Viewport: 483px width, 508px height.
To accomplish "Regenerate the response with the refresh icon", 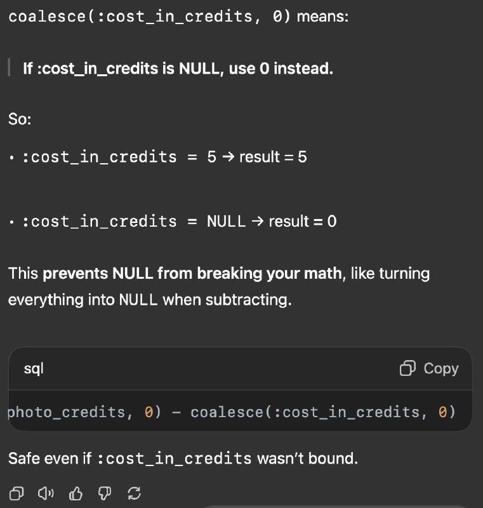I will tap(134, 493).
